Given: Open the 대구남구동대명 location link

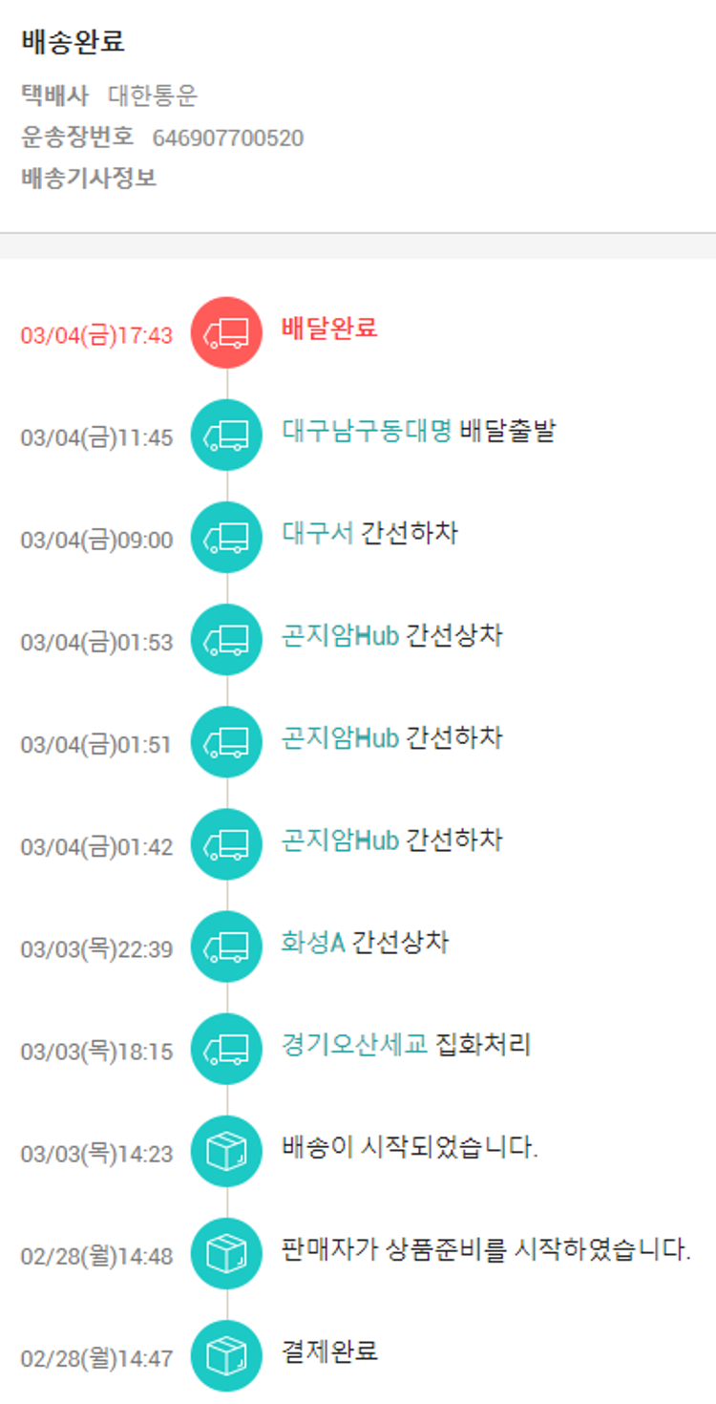Looking at the screenshot, I should click(x=367, y=431).
